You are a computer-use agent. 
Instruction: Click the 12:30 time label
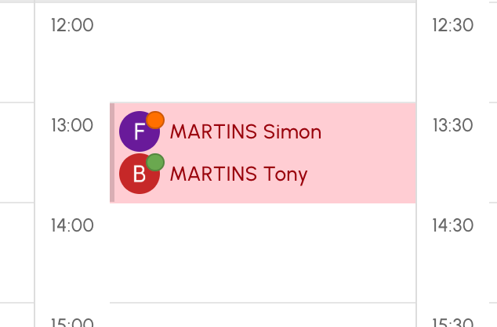point(453,25)
